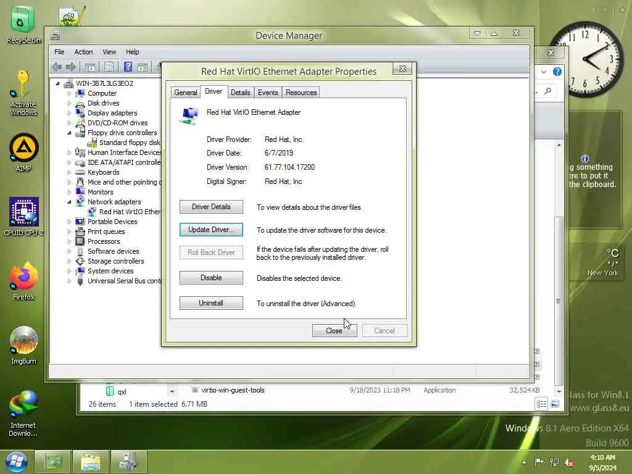
Task: Click the Start orb on the taskbar
Action: [x=16, y=462]
